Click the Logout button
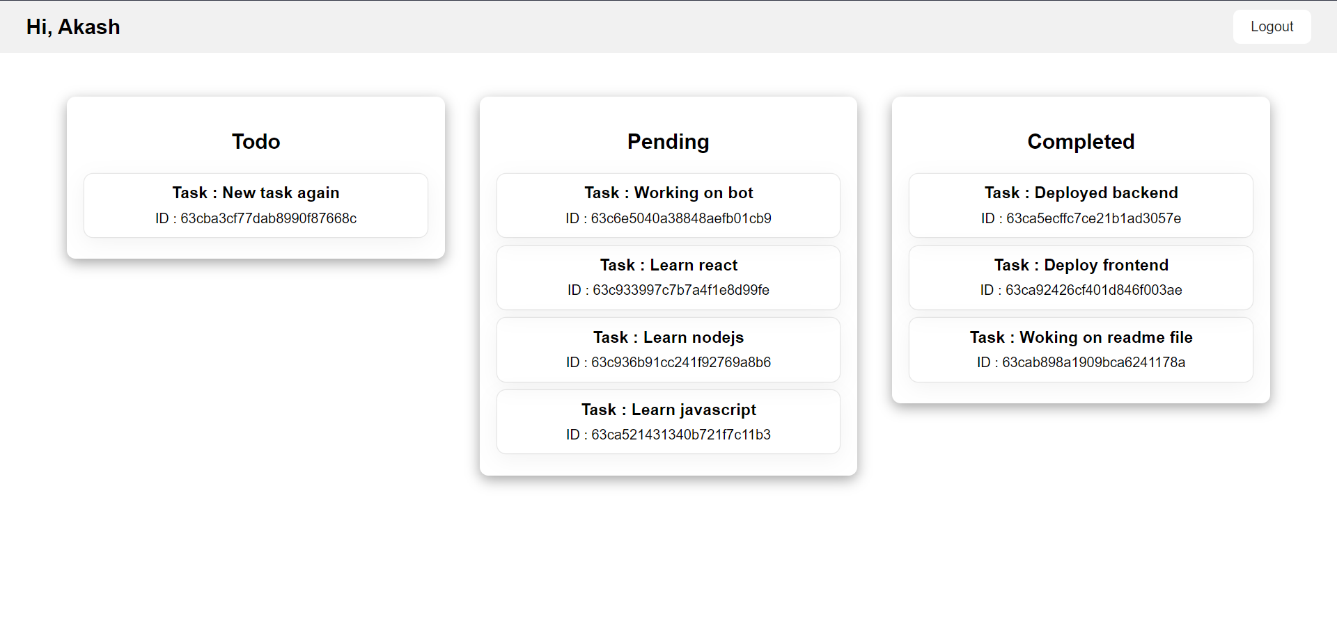This screenshot has height=630, width=1337. point(1271,26)
